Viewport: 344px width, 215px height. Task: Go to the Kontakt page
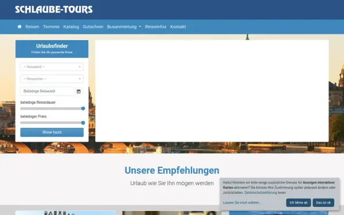coord(178,27)
